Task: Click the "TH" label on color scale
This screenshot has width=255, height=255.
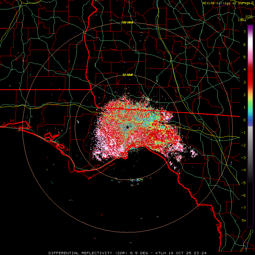Action: point(243,221)
